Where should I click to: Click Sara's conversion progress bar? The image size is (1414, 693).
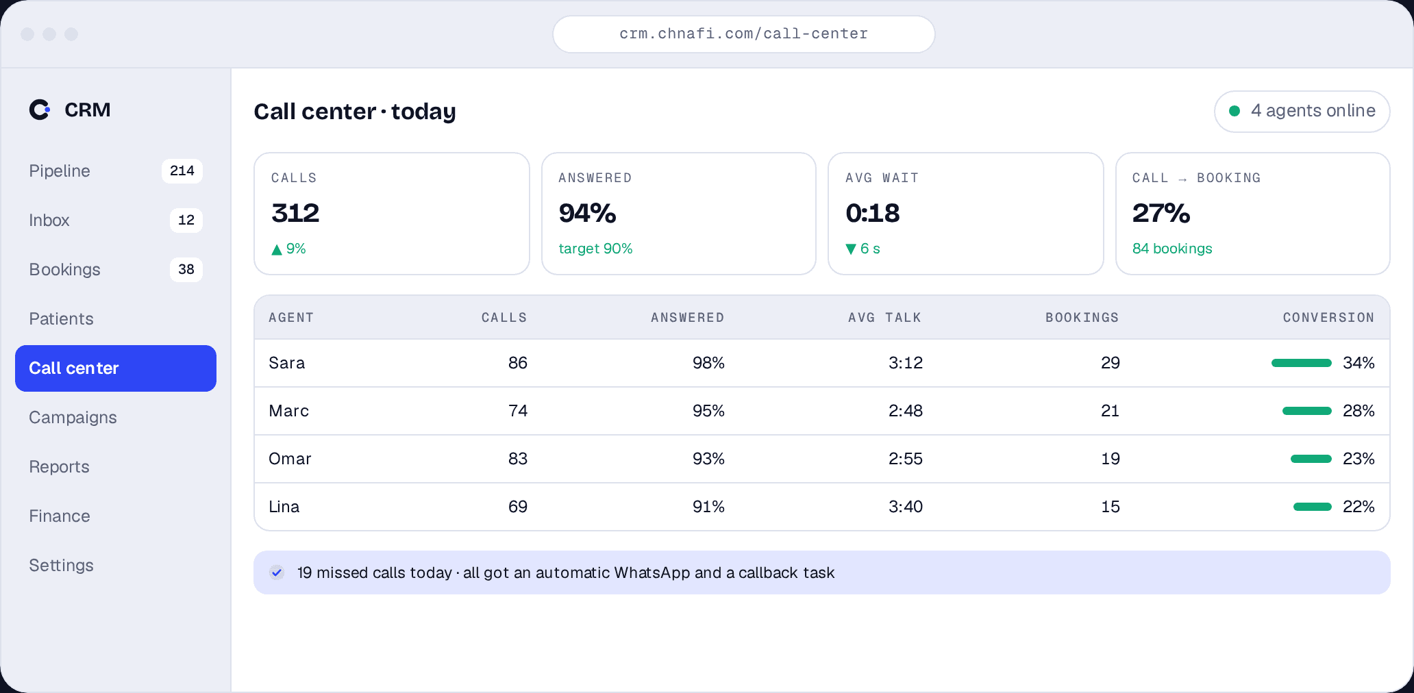pyautogui.click(x=1302, y=363)
